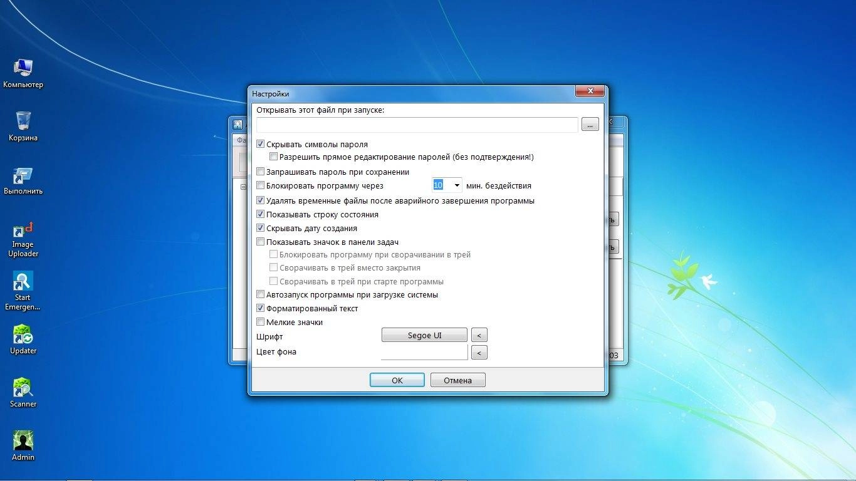This screenshot has width=856, height=481.
Task: Select the Start Emergency desktop shortcut
Action: pyautogui.click(x=23, y=291)
